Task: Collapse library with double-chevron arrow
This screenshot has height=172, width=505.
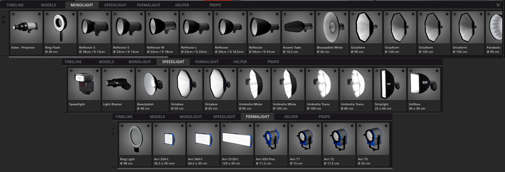Action: pos(498,5)
